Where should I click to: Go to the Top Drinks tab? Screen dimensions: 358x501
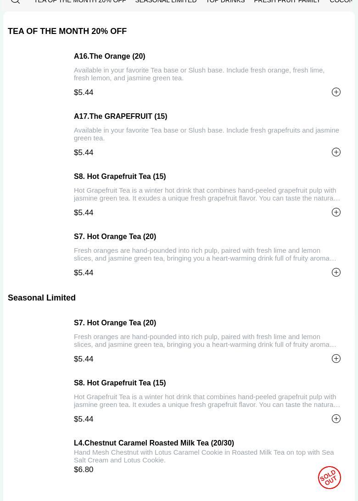pos(225,2)
